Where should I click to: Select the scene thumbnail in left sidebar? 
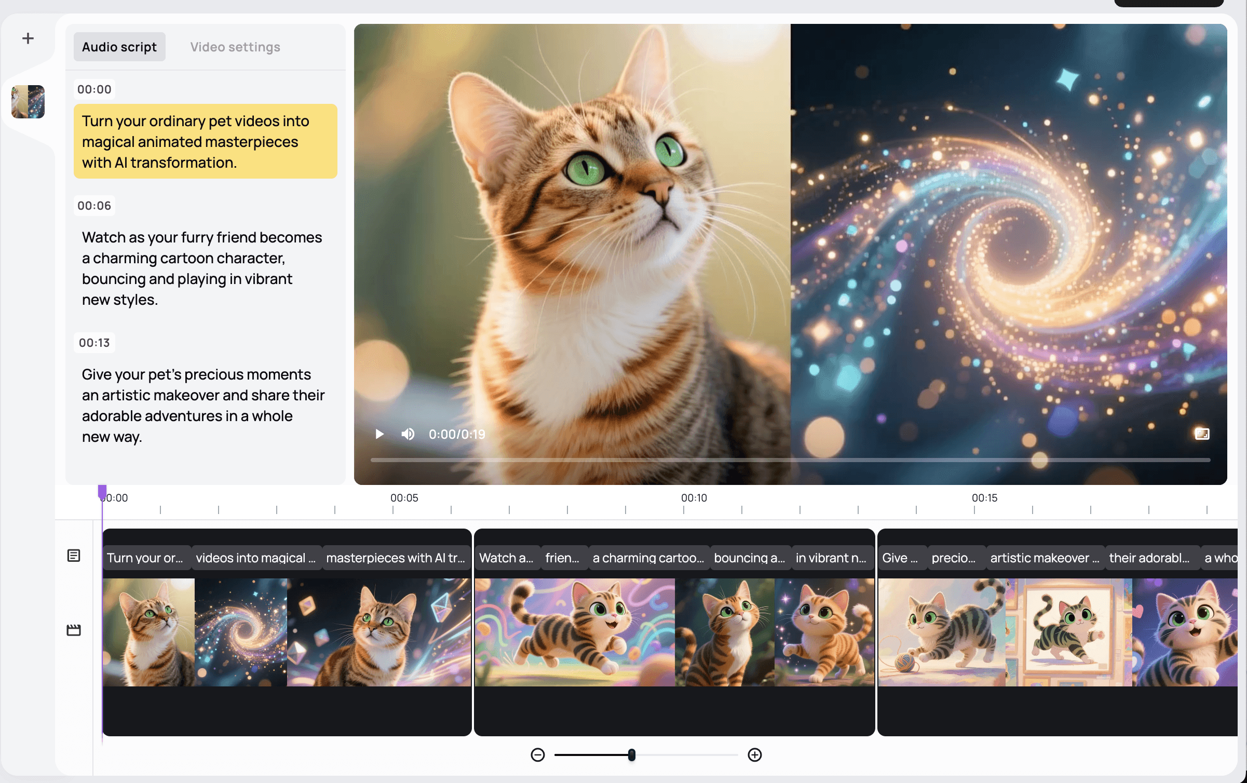click(28, 102)
